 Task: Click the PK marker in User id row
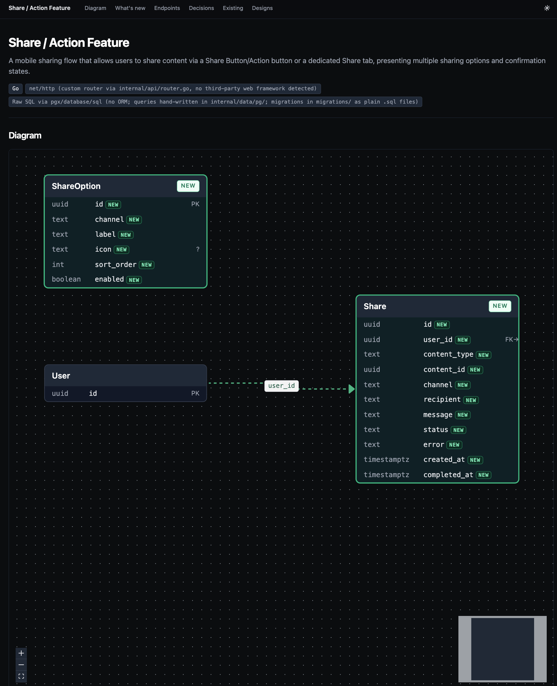(195, 393)
